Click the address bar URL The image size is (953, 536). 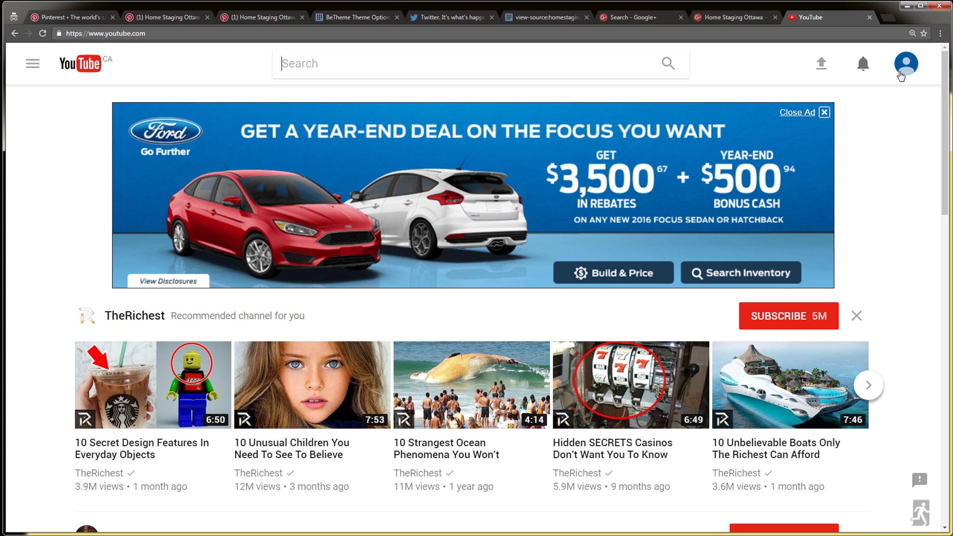(106, 33)
